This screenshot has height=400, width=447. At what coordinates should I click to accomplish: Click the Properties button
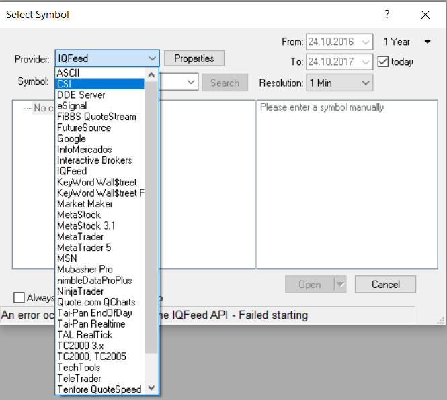(194, 58)
